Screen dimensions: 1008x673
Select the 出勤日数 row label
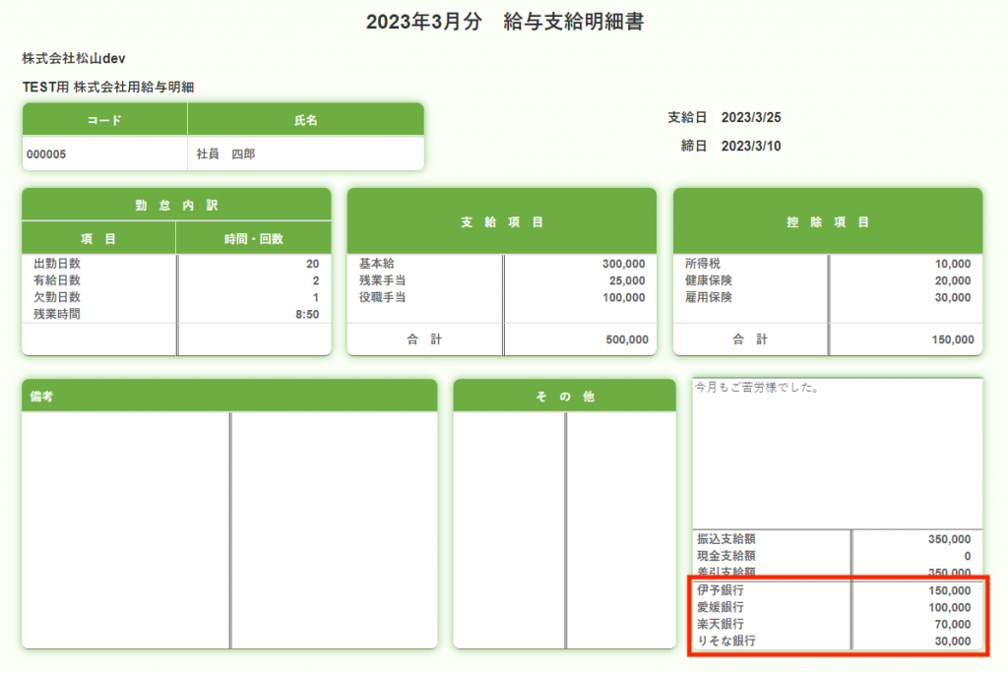[x=57, y=264]
